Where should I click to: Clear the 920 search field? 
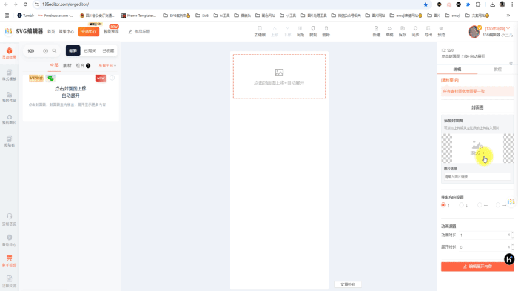45,51
